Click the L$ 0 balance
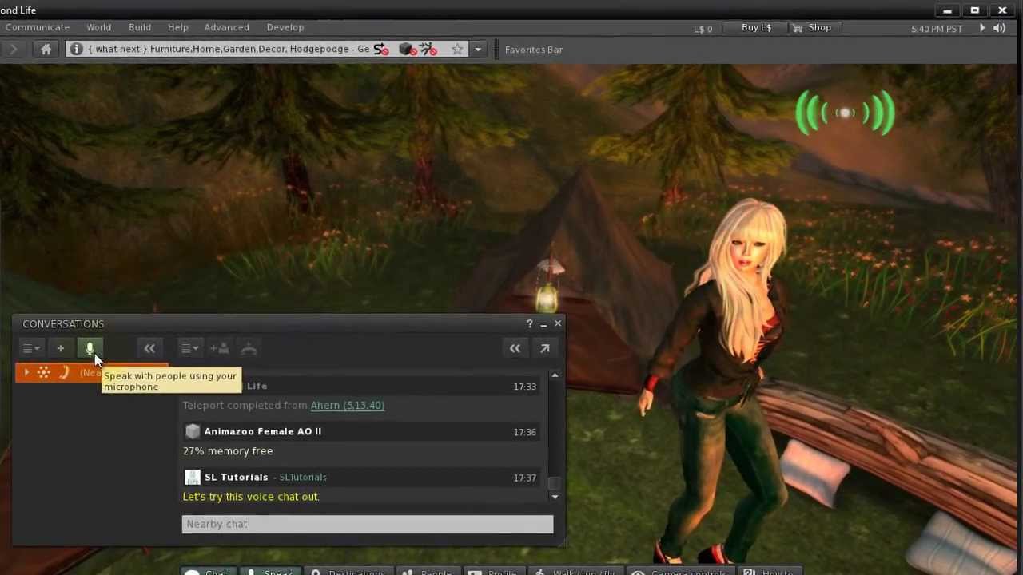The width and height of the screenshot is (1023, 575). [703, 29]
